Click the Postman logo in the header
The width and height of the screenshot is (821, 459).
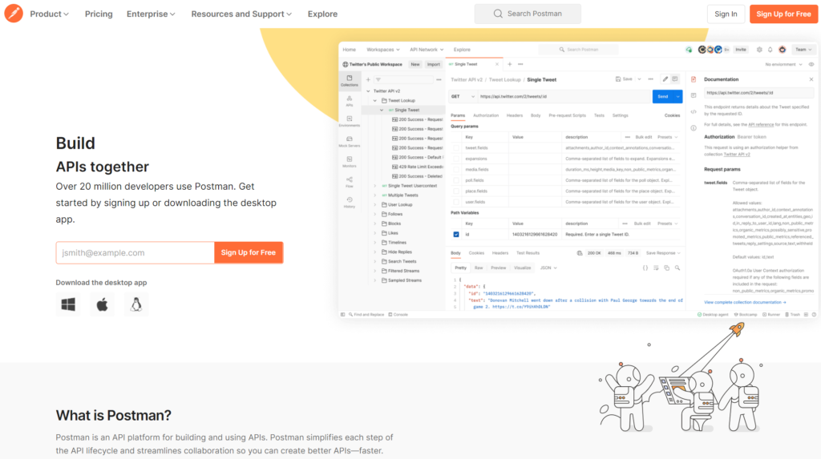point(14,14)
